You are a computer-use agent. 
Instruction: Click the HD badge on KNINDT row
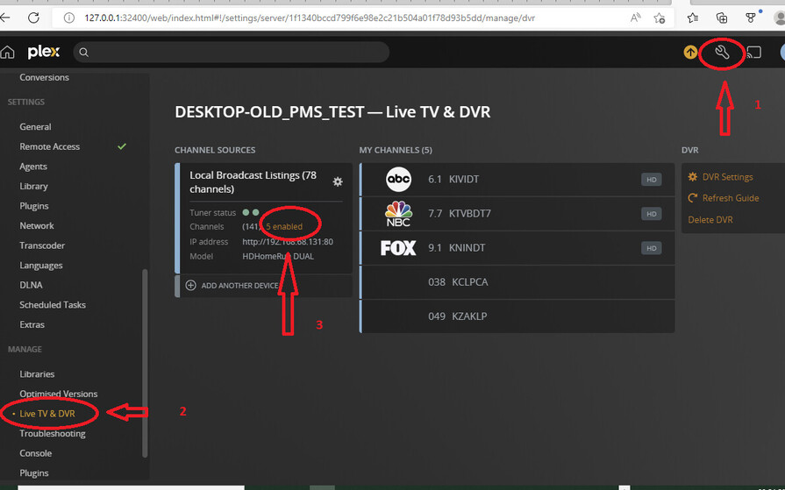(652, 248)
